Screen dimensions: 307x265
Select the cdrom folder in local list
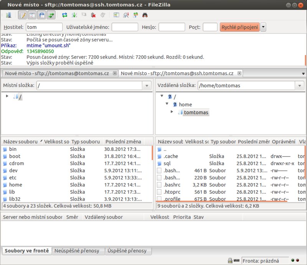[17, 164]
